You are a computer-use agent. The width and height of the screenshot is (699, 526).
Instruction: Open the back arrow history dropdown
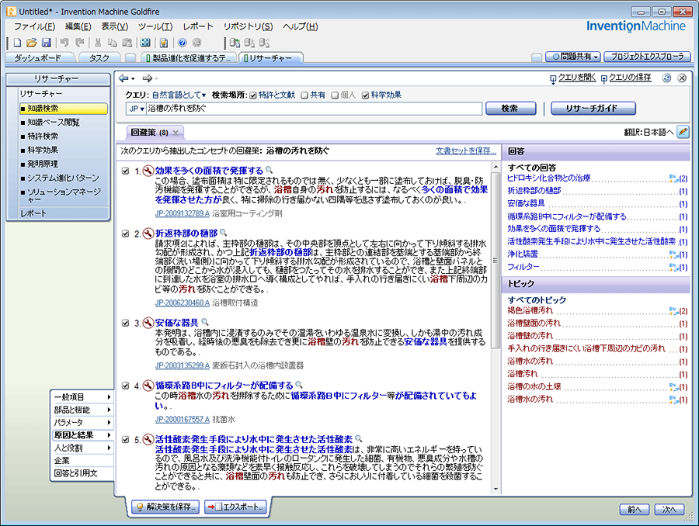[133, 79]
